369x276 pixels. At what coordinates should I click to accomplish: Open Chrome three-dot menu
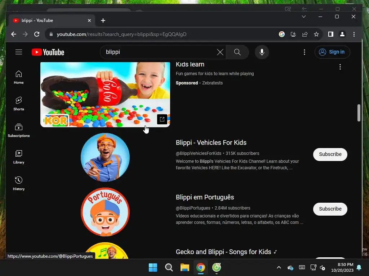pyautogui.click(x=354, y=34)
